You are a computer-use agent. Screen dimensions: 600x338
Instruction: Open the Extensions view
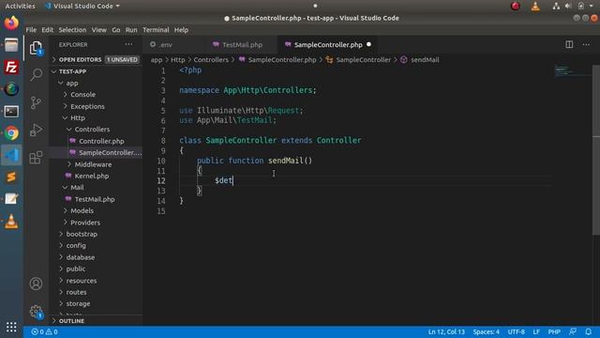pos(36,158)
